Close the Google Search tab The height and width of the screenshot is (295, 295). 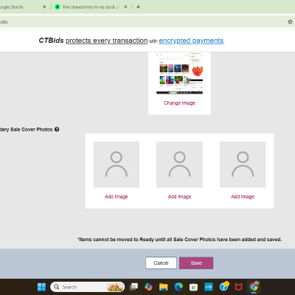(x=44, y=7)
